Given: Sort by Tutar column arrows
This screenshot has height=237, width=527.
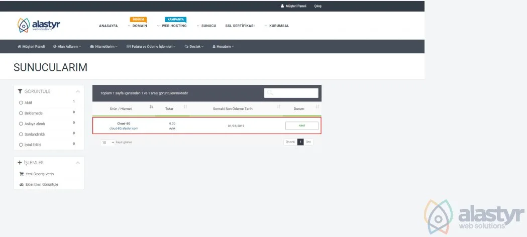Looking at the screenshot, I should [x=185, y=107].
